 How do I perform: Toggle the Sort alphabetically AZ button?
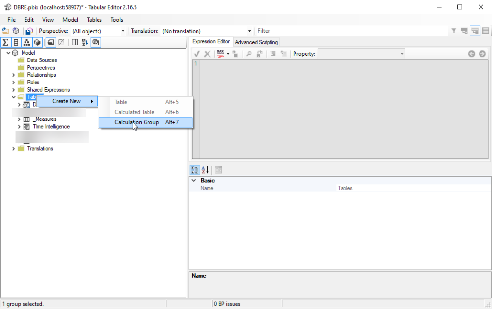coord(85,42)
